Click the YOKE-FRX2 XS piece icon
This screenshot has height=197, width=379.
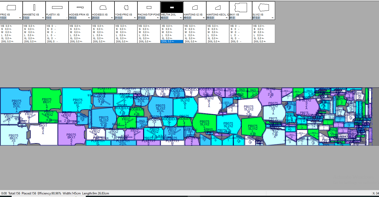[126, 7]
